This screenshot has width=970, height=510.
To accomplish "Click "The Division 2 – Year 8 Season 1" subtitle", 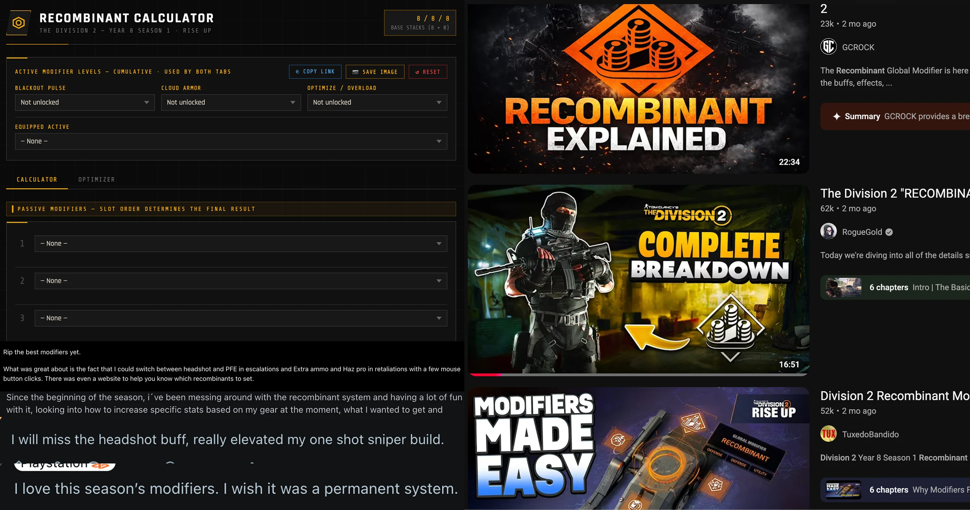I will (x=125, y=31).
